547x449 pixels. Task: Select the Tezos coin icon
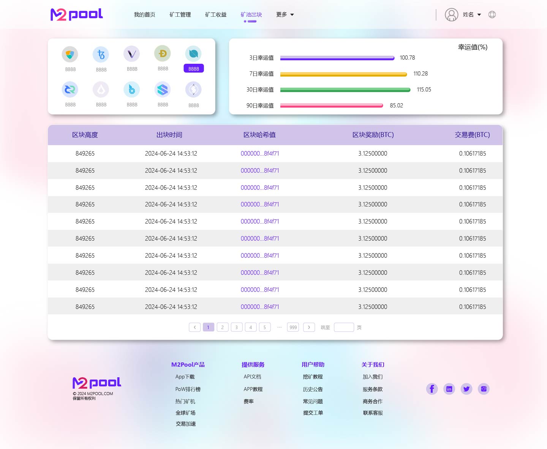pyautogui.click(x=101, y=54)
